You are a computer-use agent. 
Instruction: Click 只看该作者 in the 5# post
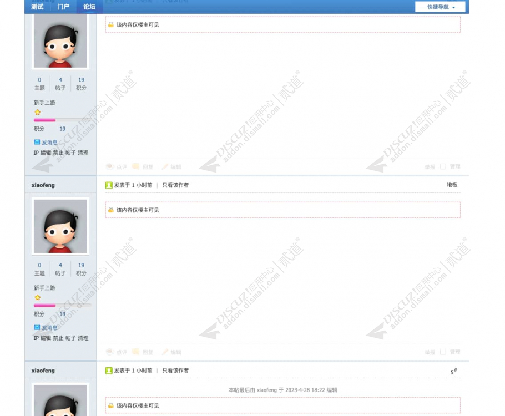(175, 371)
